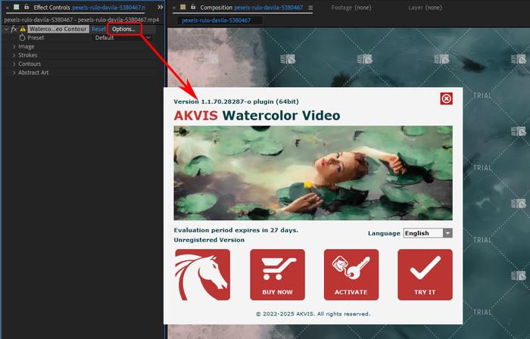Show hidden panel tabs with double chevron

click(x=160, y=7)
